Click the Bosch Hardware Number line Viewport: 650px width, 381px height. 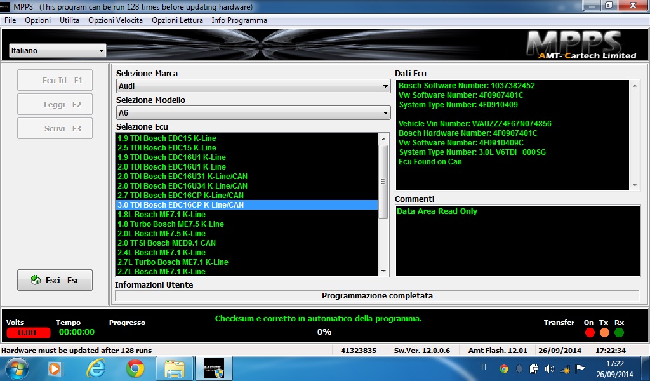click(x=468, y=133)
